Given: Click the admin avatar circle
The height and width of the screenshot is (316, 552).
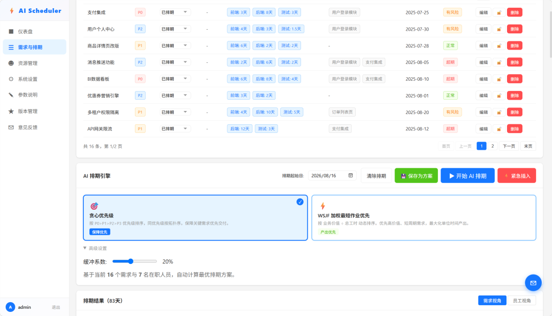Looking at the screenshot, I should (10, 307).
